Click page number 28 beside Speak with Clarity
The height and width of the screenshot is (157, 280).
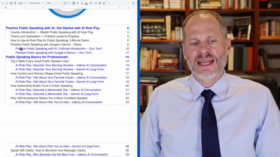click(x=127, y=150)
